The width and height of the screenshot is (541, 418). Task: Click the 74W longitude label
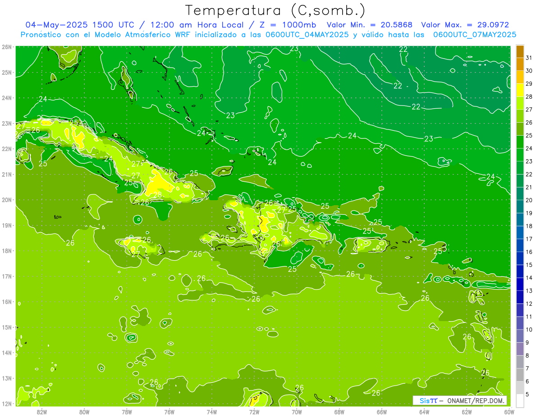[212, 412]
